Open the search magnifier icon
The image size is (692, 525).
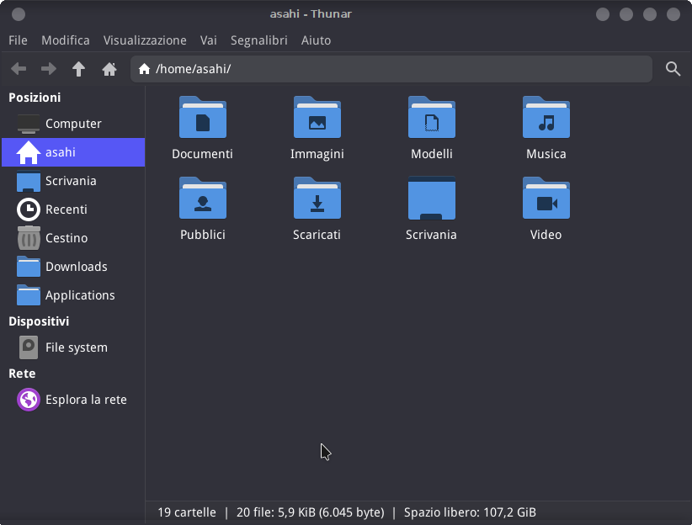[673, 69]
